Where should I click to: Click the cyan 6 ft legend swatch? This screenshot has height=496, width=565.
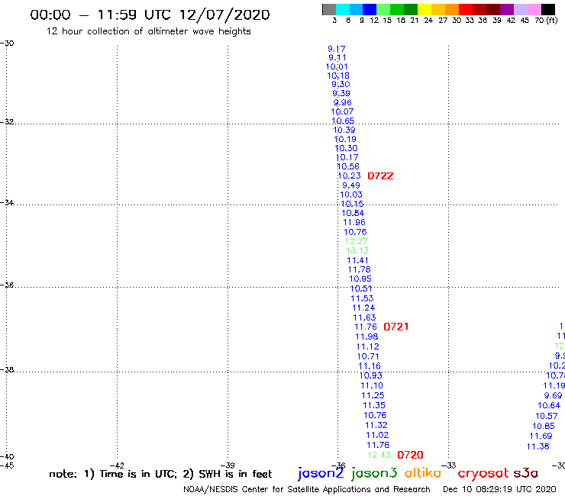coord(342,9)
